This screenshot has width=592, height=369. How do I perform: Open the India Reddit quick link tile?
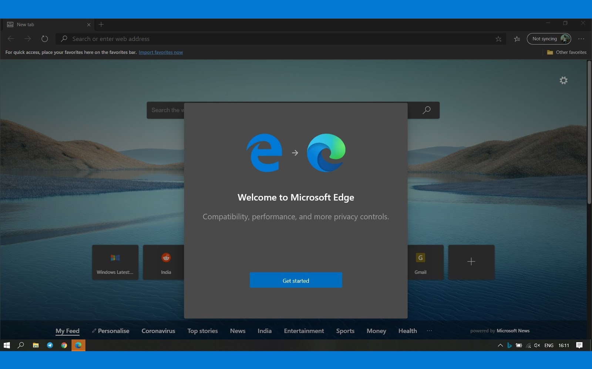pos(164,262)
